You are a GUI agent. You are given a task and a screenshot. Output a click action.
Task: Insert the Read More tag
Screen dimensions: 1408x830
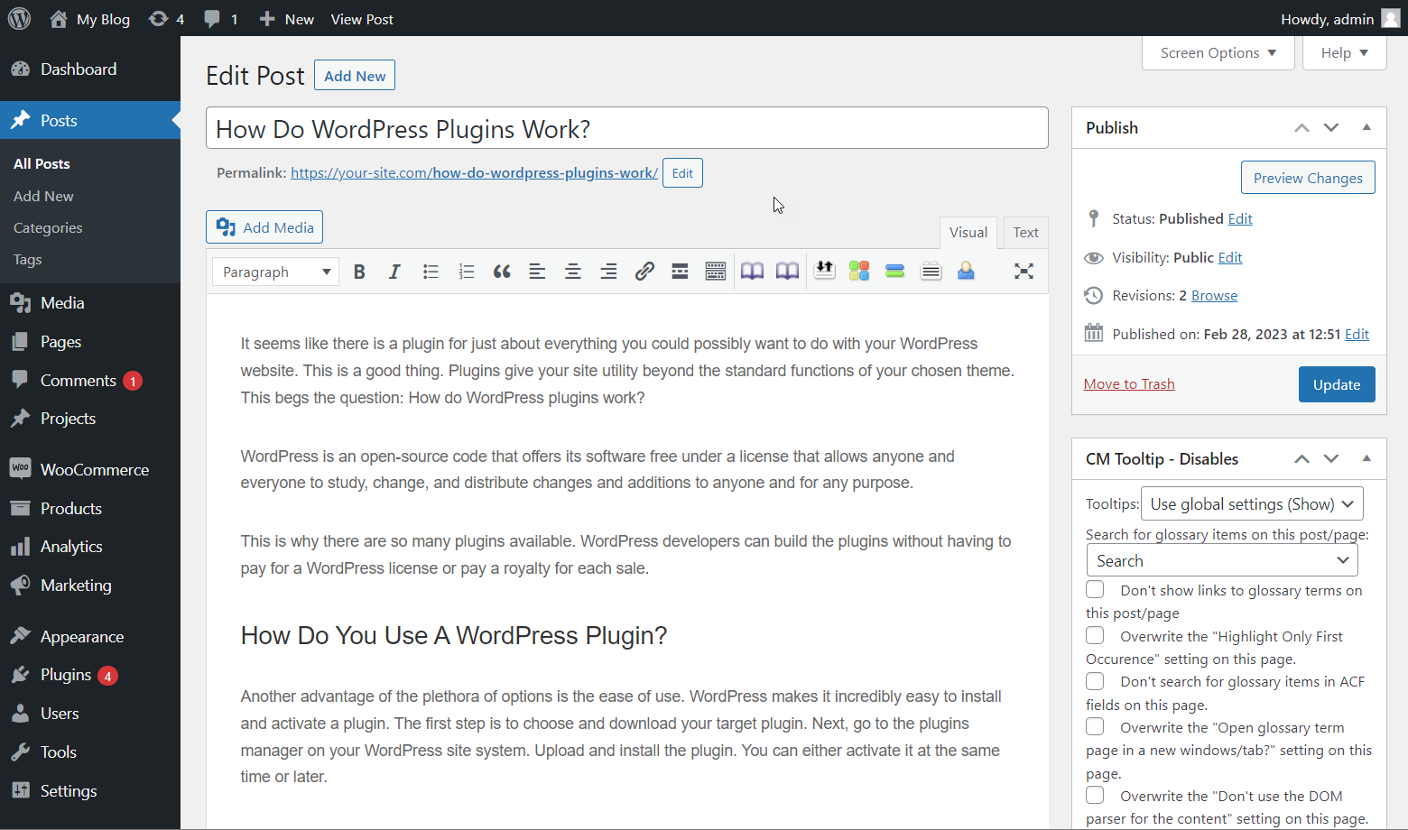680,272
